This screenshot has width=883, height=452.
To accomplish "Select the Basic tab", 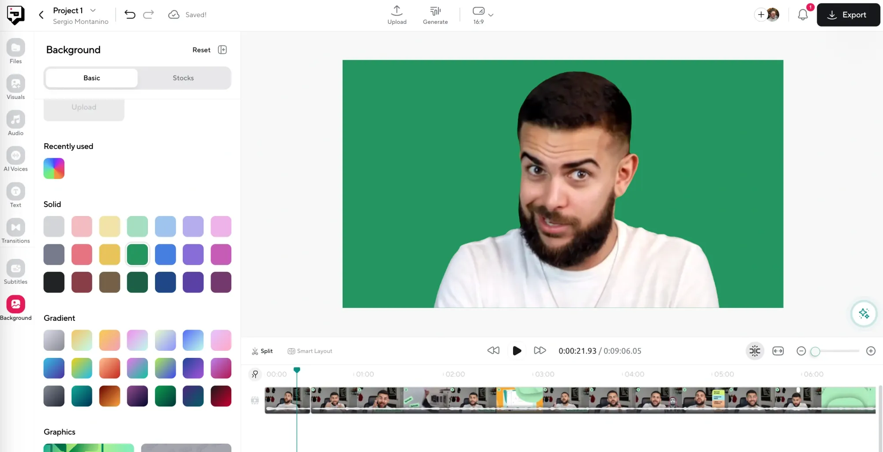I will 92,78.
